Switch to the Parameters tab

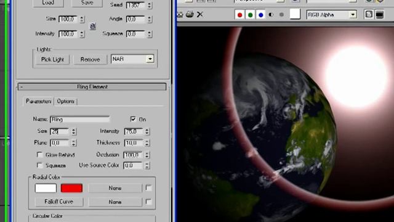point(38,101)
